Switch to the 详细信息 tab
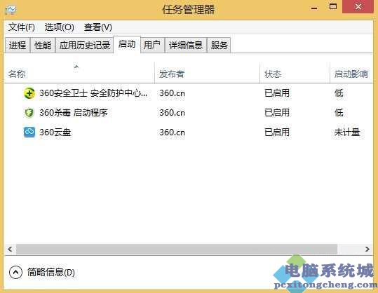378x293 pixels. point(186,45)
